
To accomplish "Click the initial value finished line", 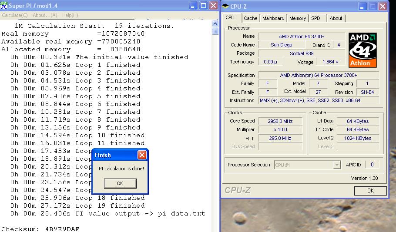I will pyautogui.click(x=99, y=57).
